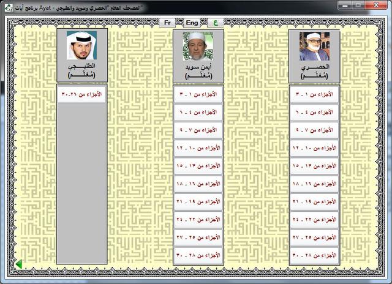Select الحصري parts 28-30
392x284 pixels.
pyautogui.click(x=314, y=255)
